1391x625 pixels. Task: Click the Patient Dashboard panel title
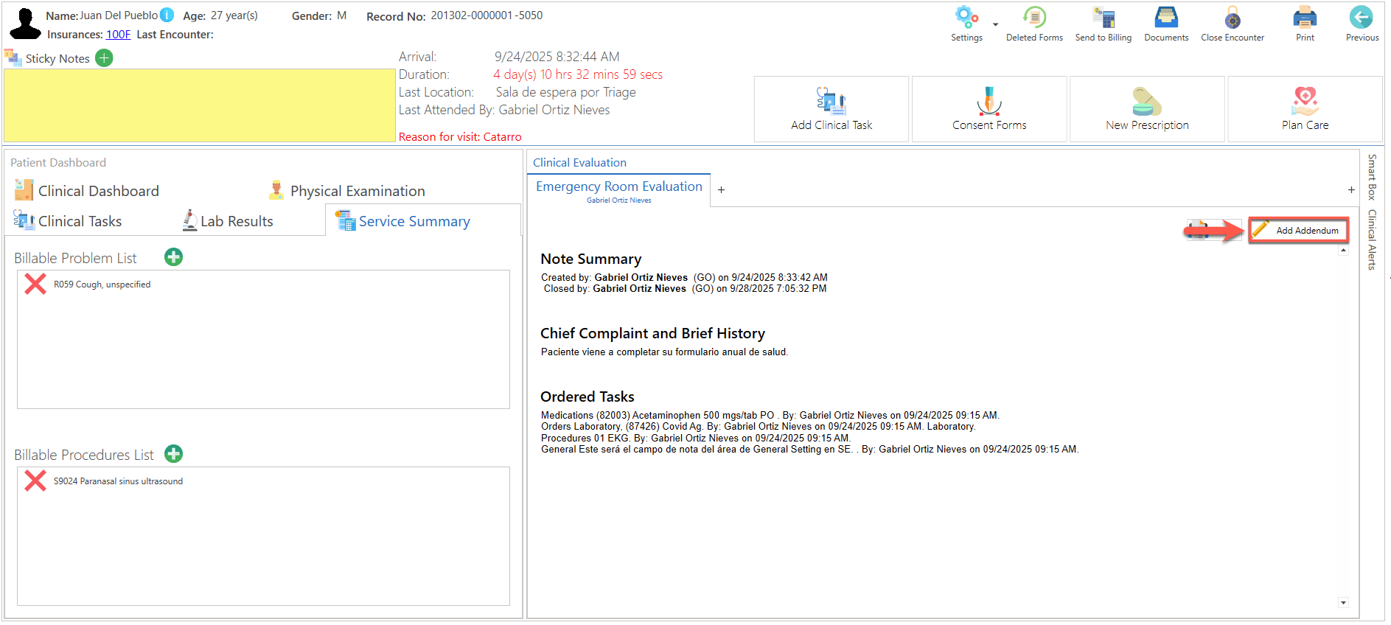coord(58,163)
